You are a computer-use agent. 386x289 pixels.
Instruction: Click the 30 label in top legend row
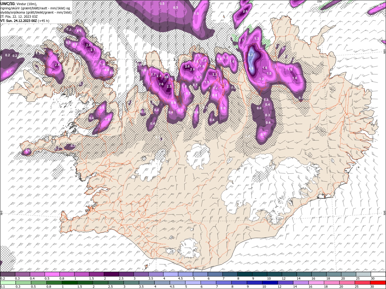click(x=373, y=278)
